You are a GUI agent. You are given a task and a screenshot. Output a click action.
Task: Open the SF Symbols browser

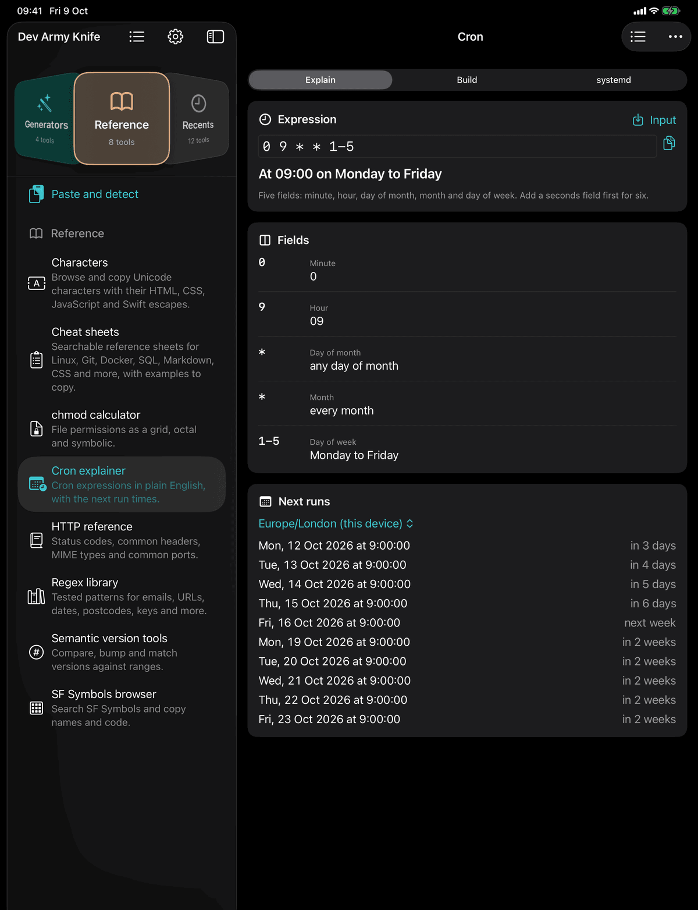point(122,708)
